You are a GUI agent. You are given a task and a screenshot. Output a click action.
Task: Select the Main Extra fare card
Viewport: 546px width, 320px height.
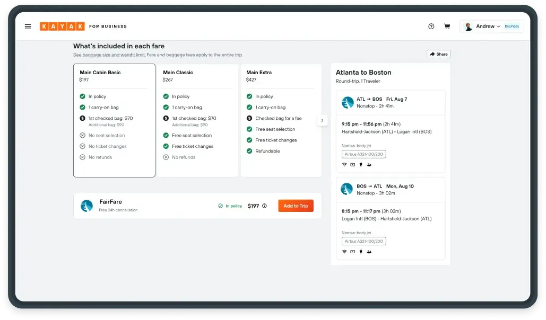pos(281,120)
